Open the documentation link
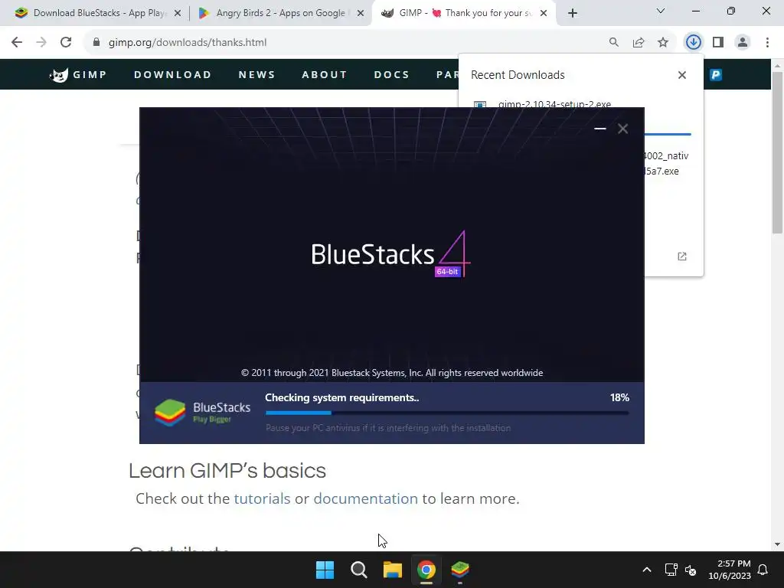 365,498
